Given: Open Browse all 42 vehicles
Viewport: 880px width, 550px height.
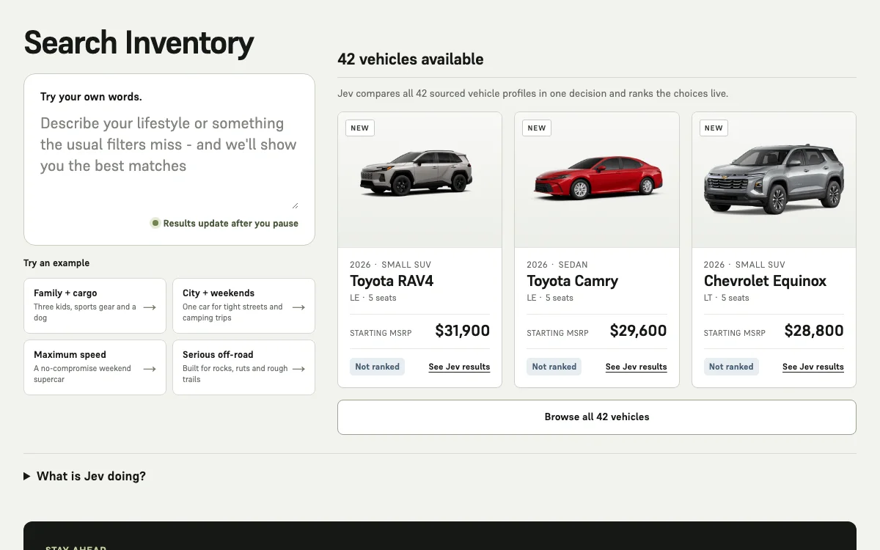Looking at the screenshot, I should point(597,417).
